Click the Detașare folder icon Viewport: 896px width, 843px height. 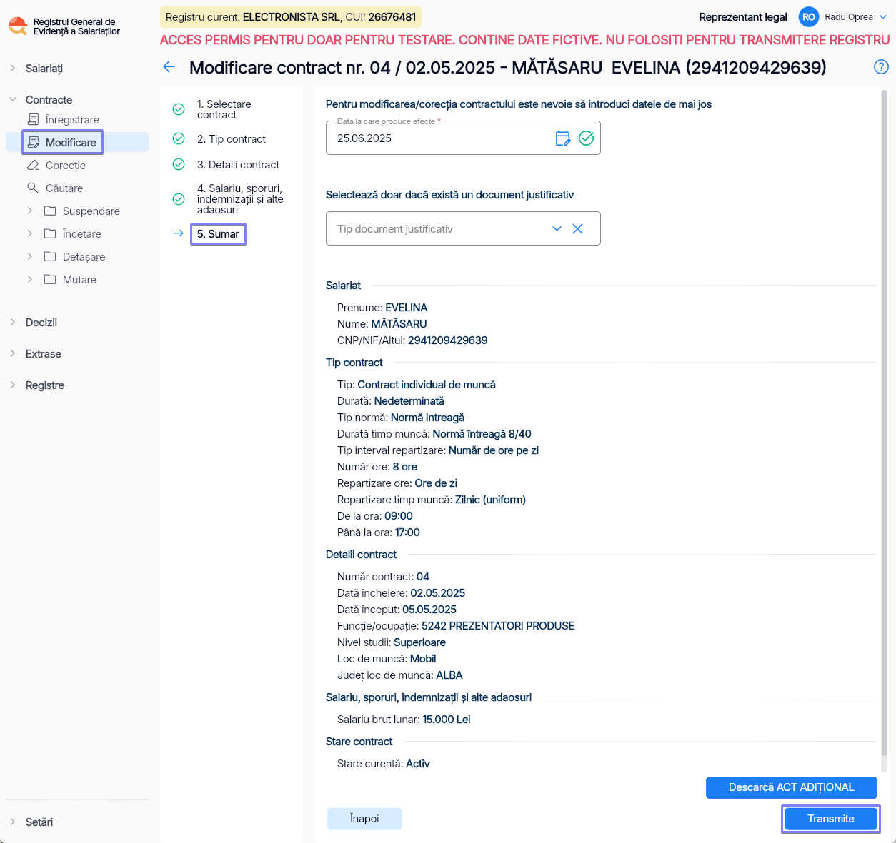click(50, 256)
